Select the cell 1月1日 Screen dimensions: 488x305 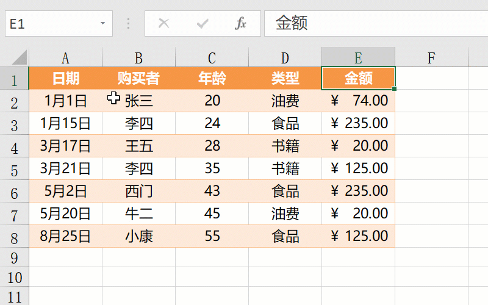(65, 101)
